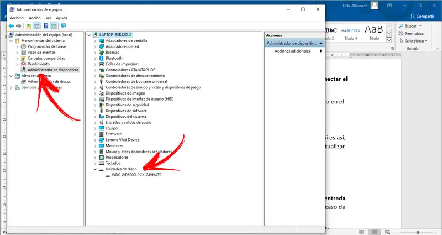Select WDC WD5000LPCX-24VHAT0 disk drive
The image size is (442, 235).
point(136,175)
